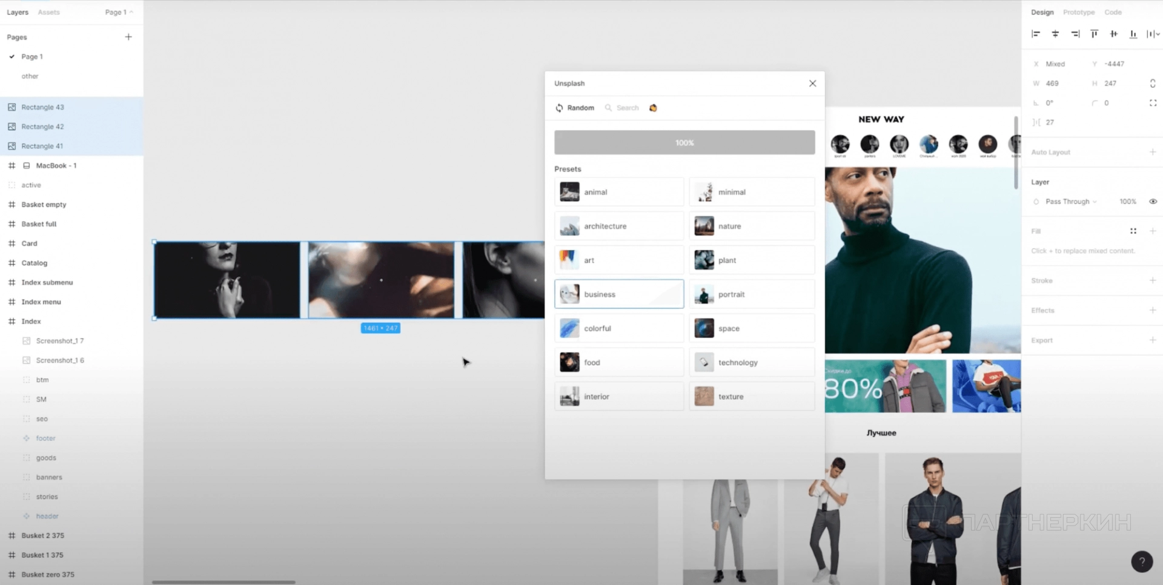The width and height of the screenshot is (1163, 585).
Task: Click the Search field in Unsplash
Action: (x=627, y=108)
